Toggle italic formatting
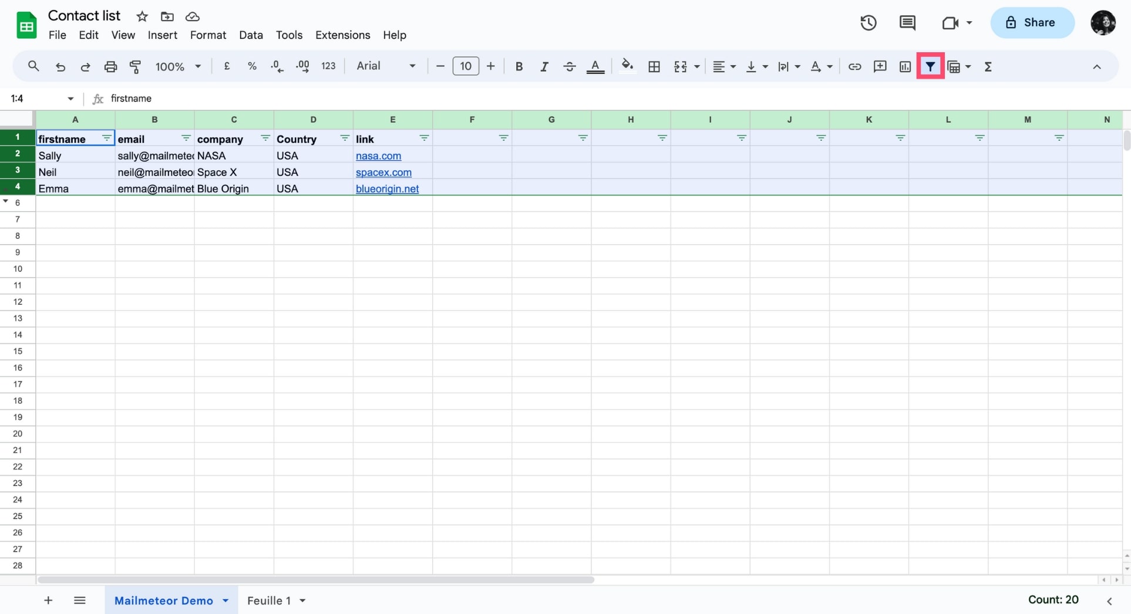Screen dimensions: 1131x614 (544, 66)
